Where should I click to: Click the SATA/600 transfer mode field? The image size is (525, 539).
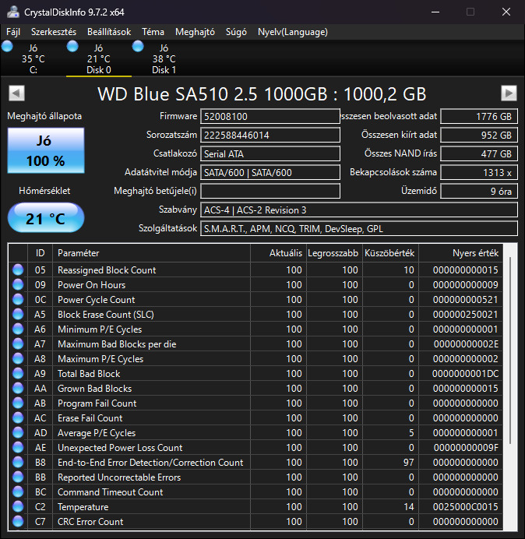pyautogui.click(x=270, y=172)
